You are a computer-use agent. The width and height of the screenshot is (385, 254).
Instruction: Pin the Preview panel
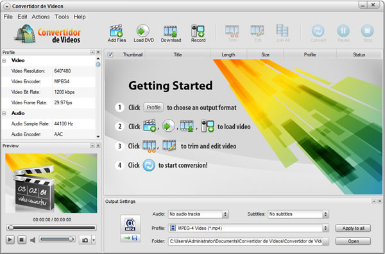tap(92, 146)
